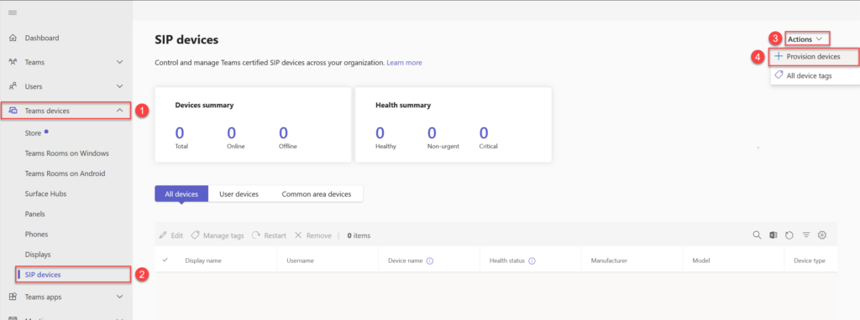Sort by Display name column
Viewport: 860px width, 320px height.
pyautogui.click(x=203, y=261)
